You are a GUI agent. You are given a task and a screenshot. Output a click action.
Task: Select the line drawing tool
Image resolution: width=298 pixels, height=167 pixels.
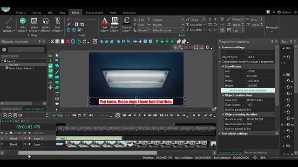pyautogui.click(x=57, y=72)
